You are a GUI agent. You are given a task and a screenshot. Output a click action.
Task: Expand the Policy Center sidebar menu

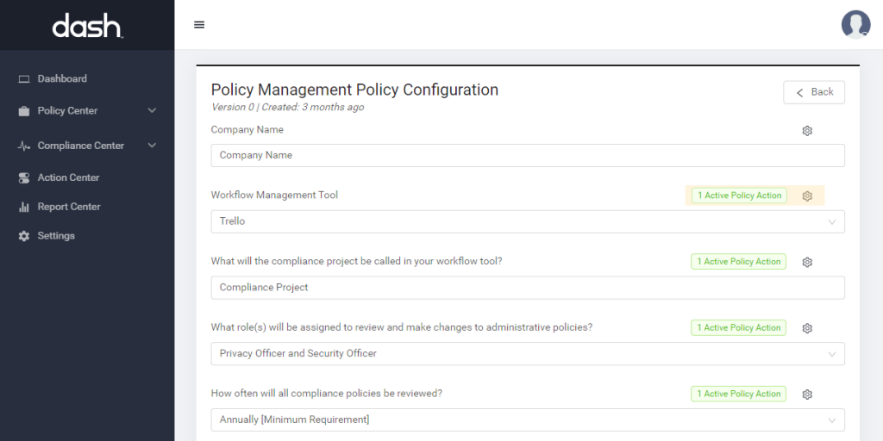[87, 111]
